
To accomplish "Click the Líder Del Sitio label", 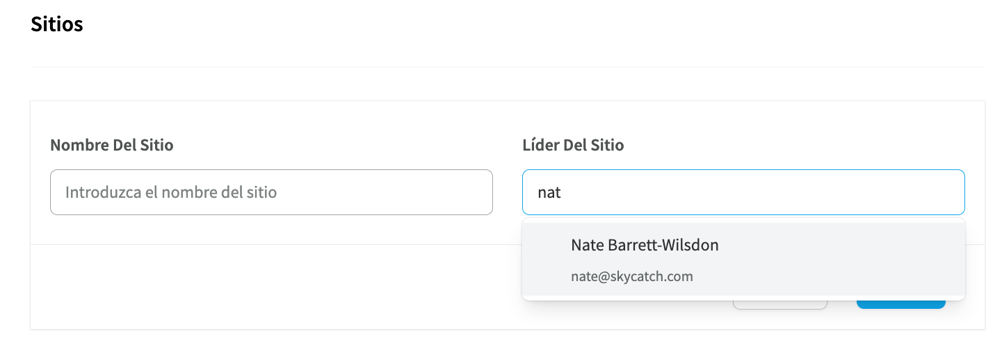I will (573, 145).
